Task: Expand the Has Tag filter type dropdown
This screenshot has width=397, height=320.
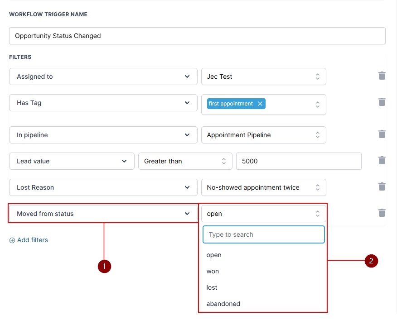Action: coord(103,103)
